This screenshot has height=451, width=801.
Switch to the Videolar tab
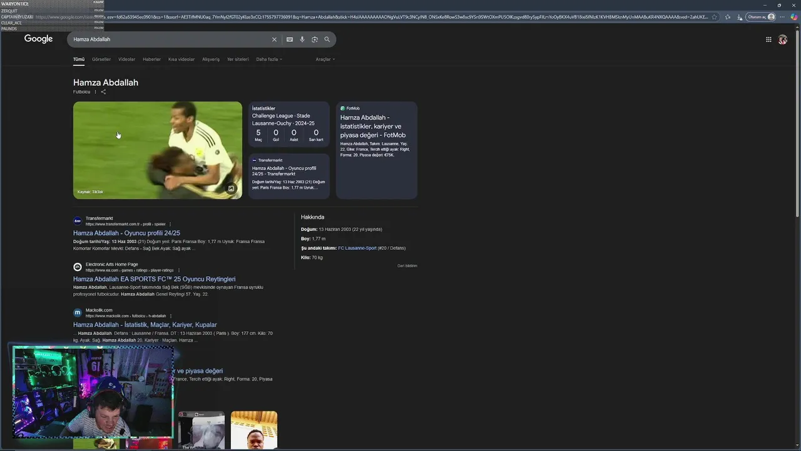coord(127,60)
